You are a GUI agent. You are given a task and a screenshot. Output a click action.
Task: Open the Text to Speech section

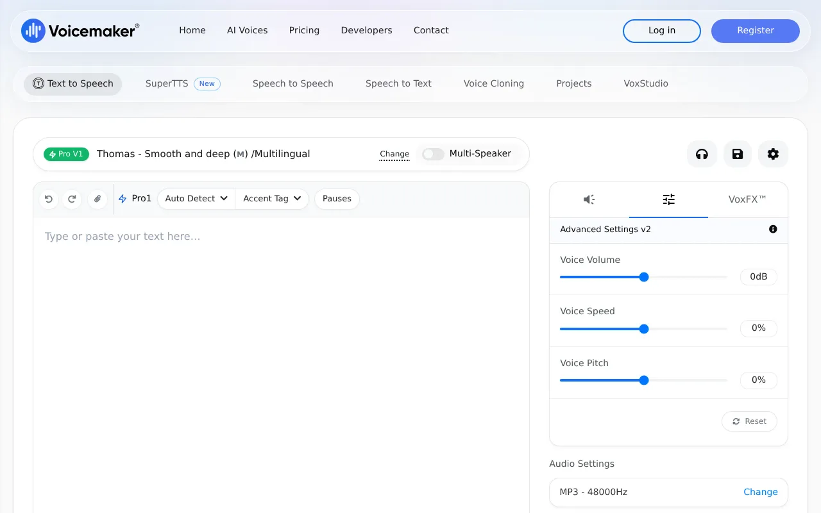coord(72,84)
